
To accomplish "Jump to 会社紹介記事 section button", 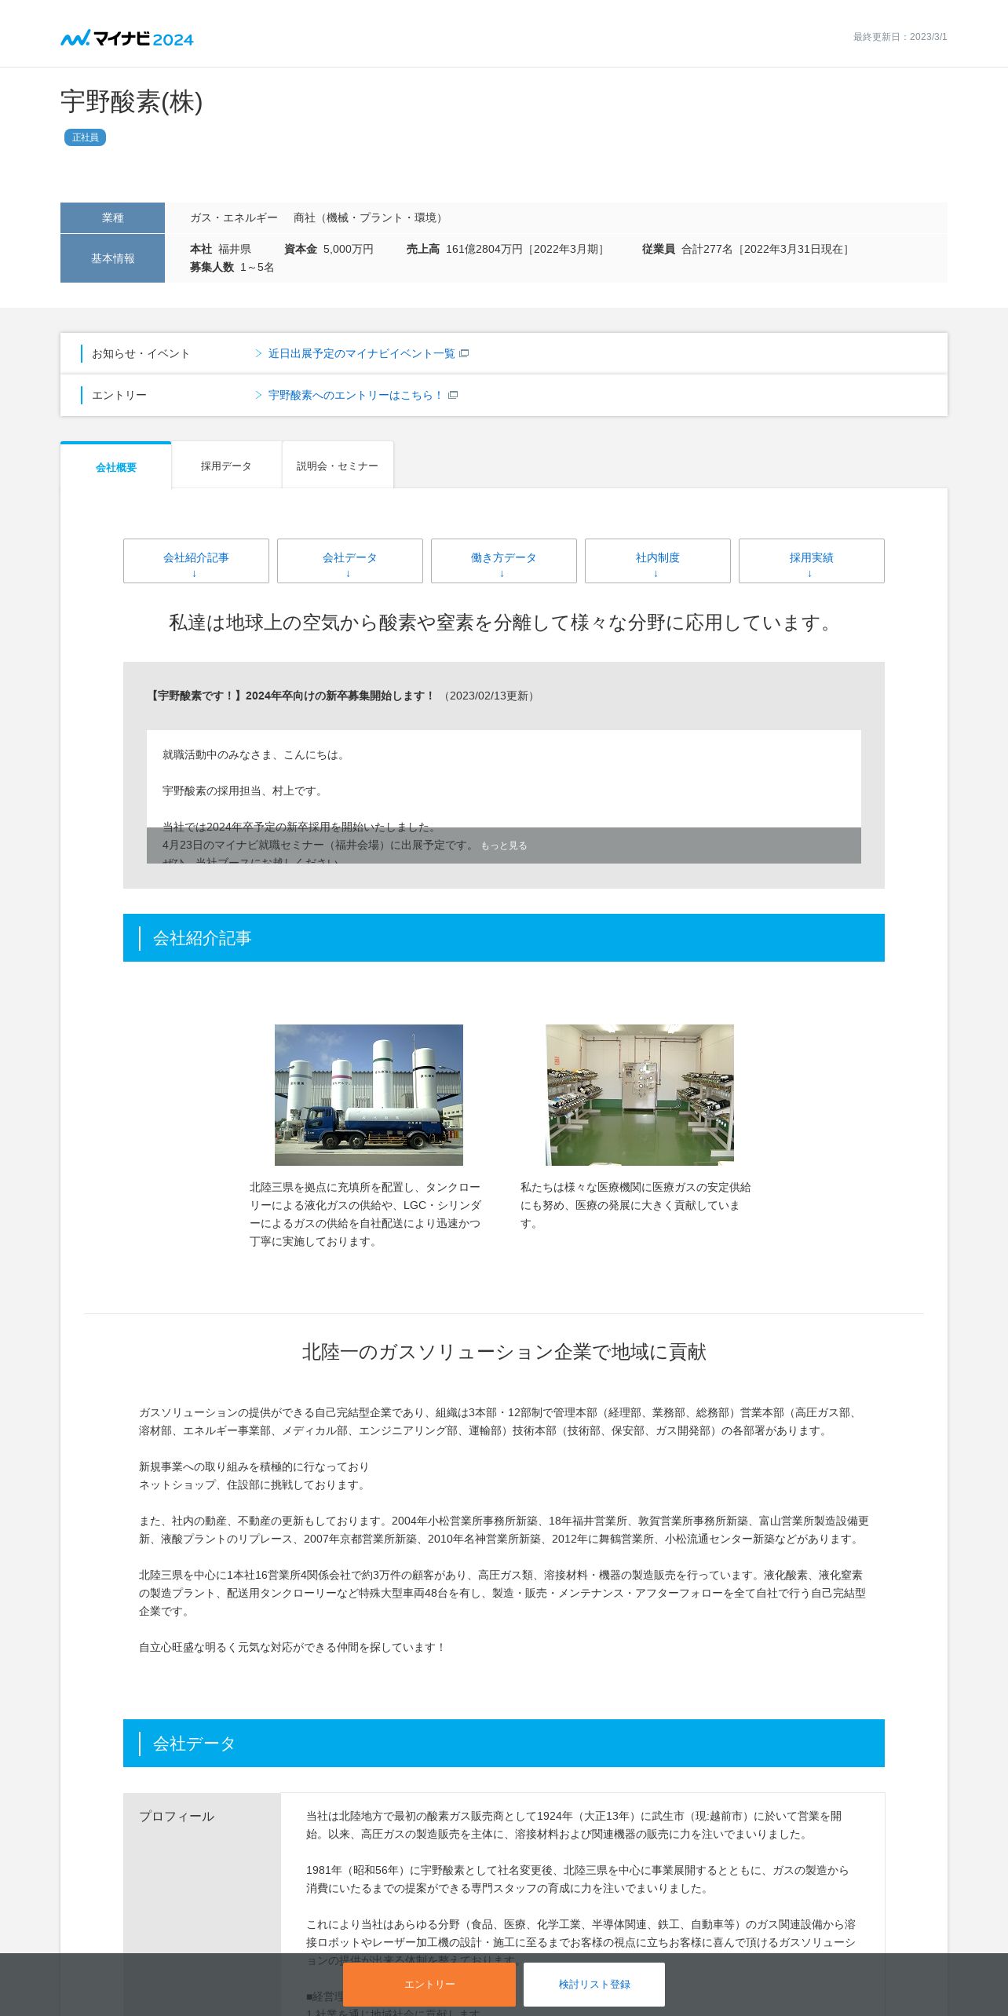I will [x=196, y=561].
